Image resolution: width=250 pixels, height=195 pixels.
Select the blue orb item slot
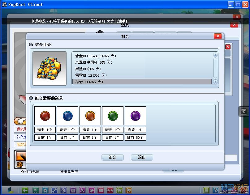click(x=67, y=116)
